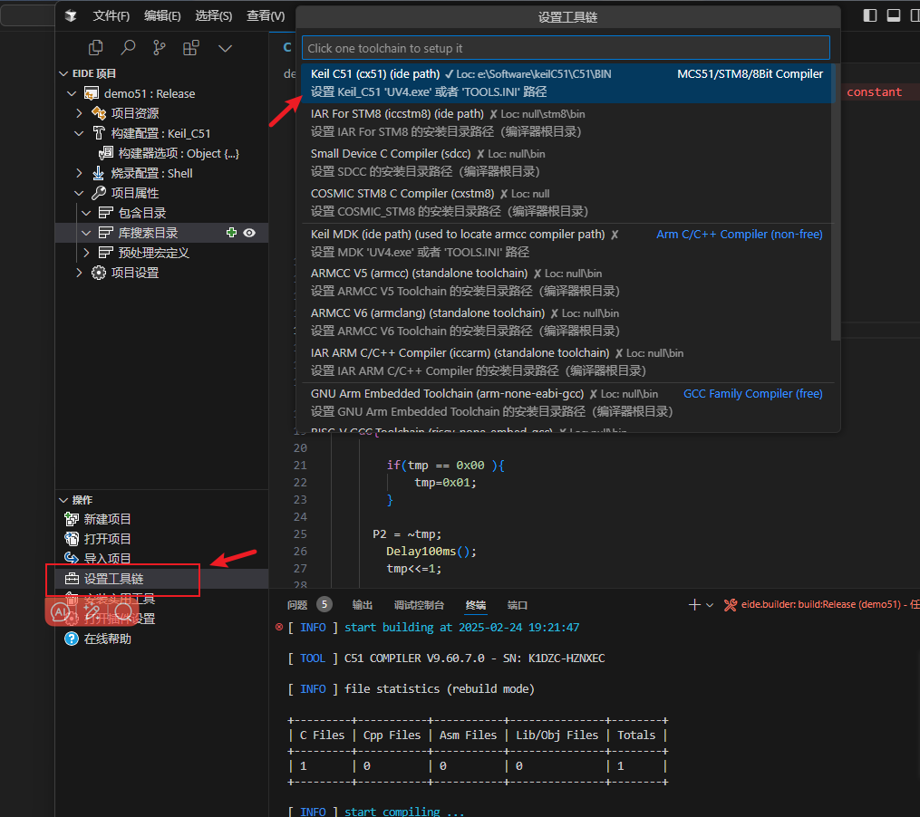The image size is (920, 817).
Task: Select ARMCC V5 (armcc) toolchain entry
Action: coord(567,282)
